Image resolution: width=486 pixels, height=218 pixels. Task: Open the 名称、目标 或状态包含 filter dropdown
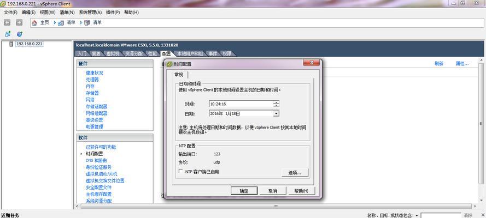(x=417, y=215)
